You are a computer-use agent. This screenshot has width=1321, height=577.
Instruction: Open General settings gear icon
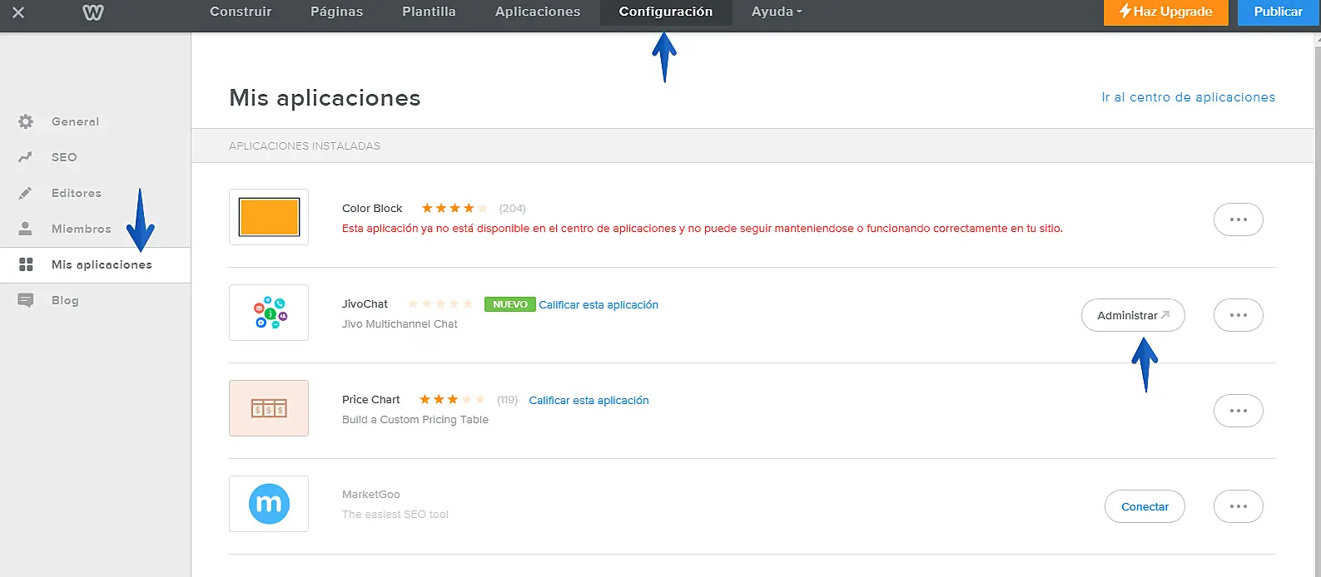pos(26,121)
